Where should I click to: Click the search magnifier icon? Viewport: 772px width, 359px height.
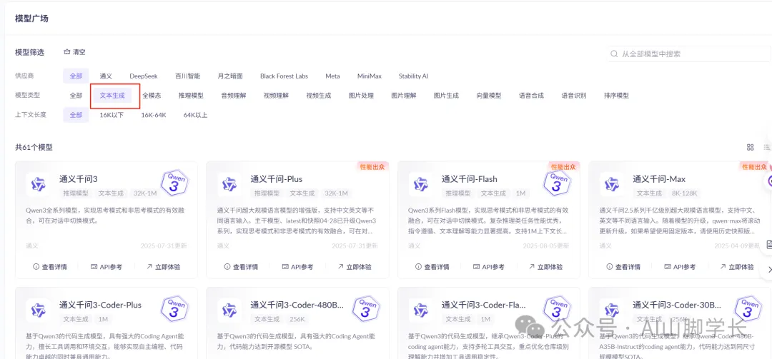coord(614,54)
